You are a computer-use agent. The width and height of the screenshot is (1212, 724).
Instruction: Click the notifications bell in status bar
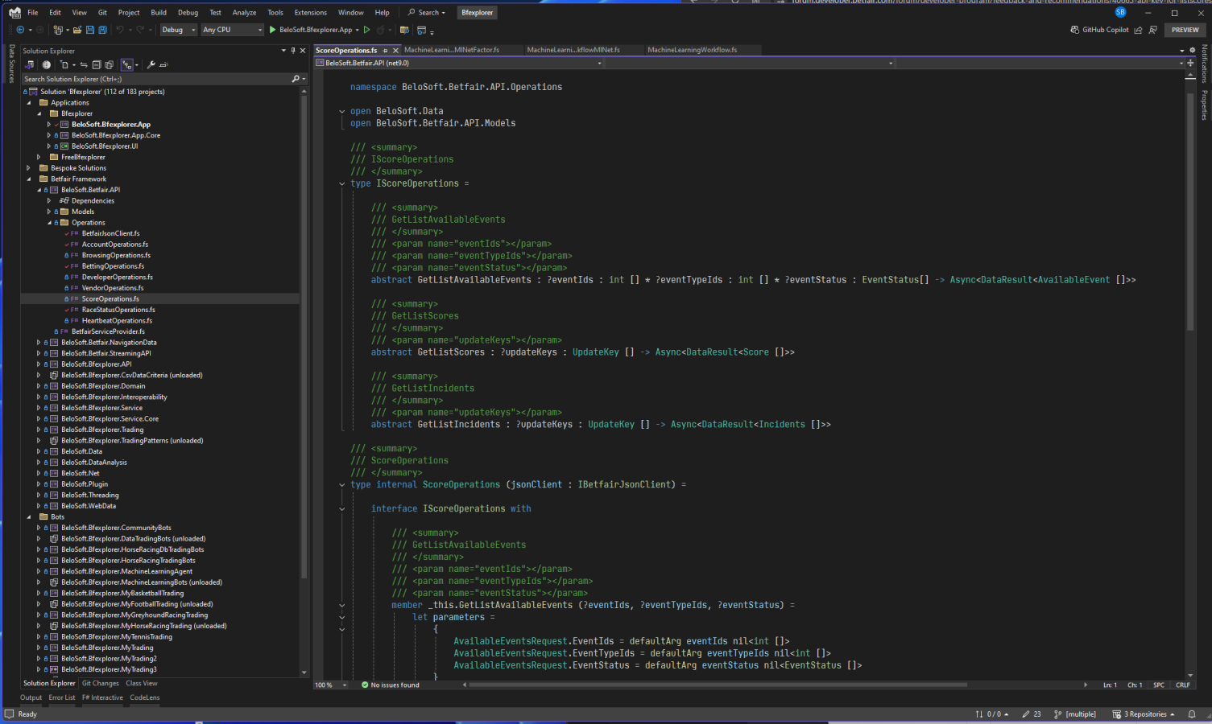coord(1192,714)
